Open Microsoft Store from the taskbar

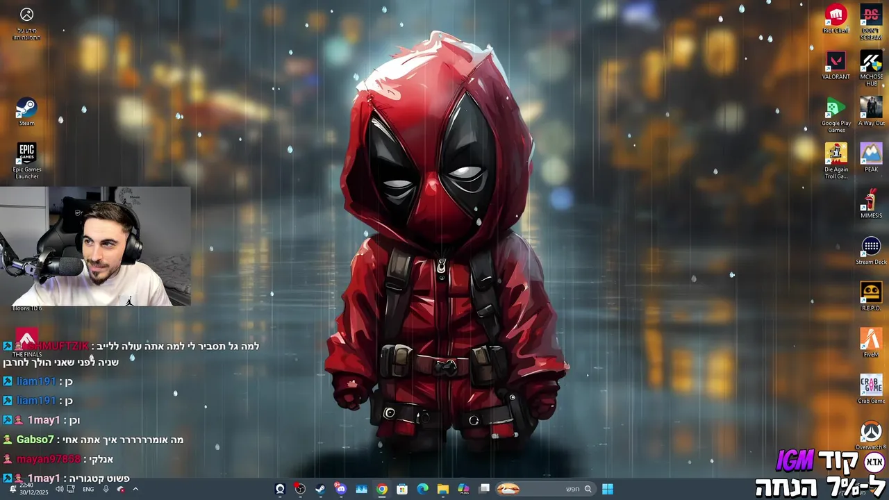[402, 489]
